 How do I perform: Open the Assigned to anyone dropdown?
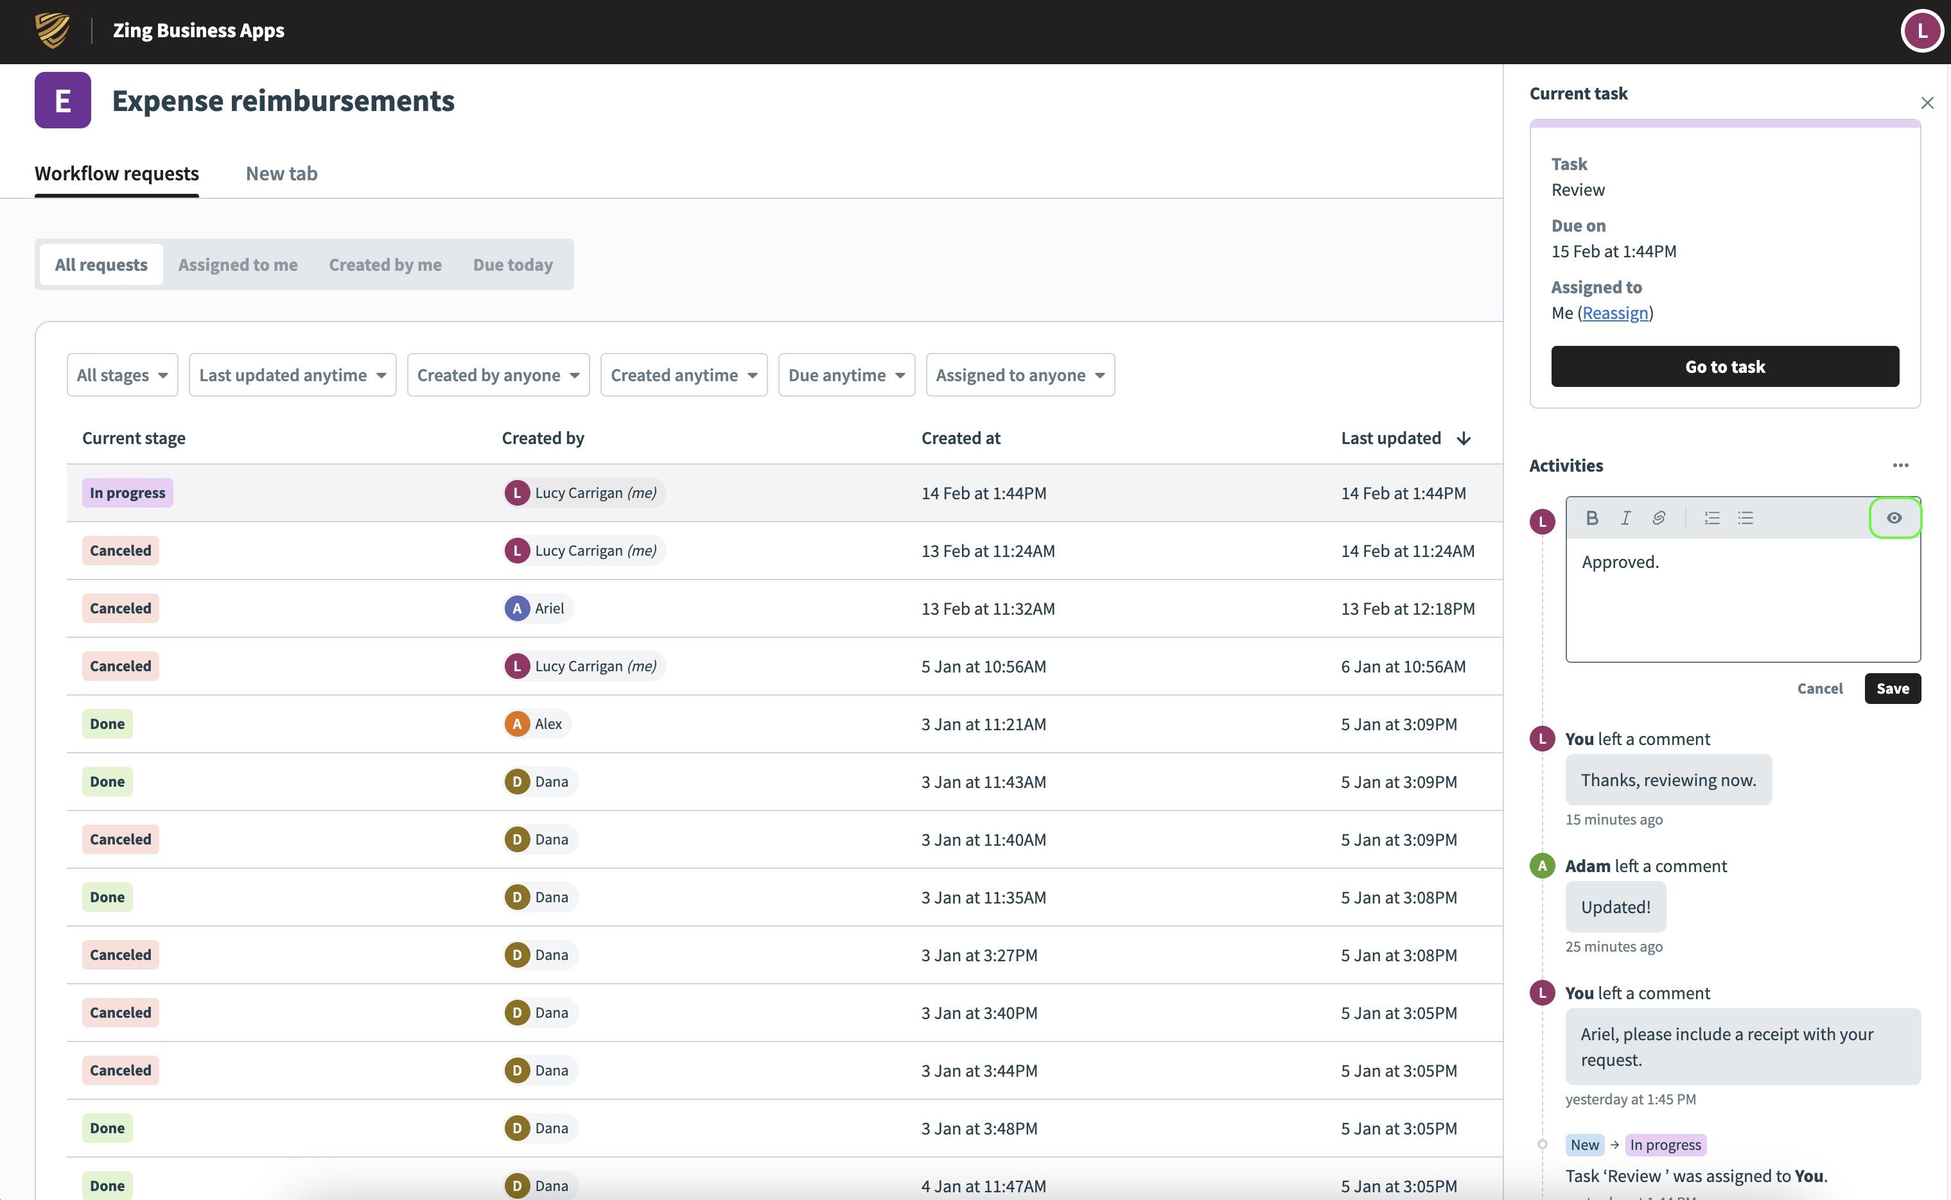coord(1020,375)
